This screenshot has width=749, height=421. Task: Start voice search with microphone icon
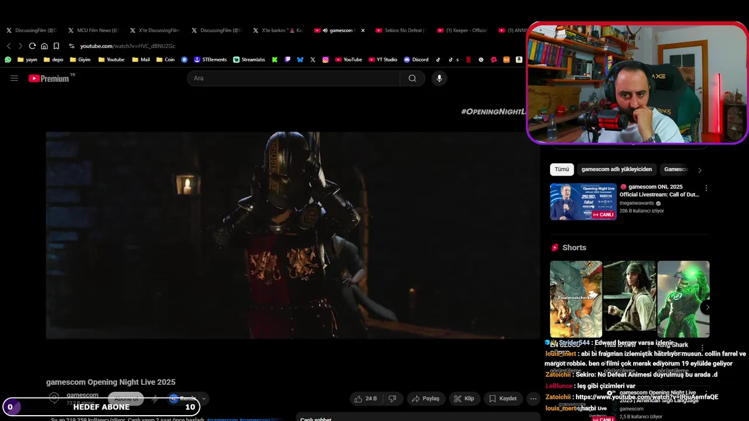(439, 78)
